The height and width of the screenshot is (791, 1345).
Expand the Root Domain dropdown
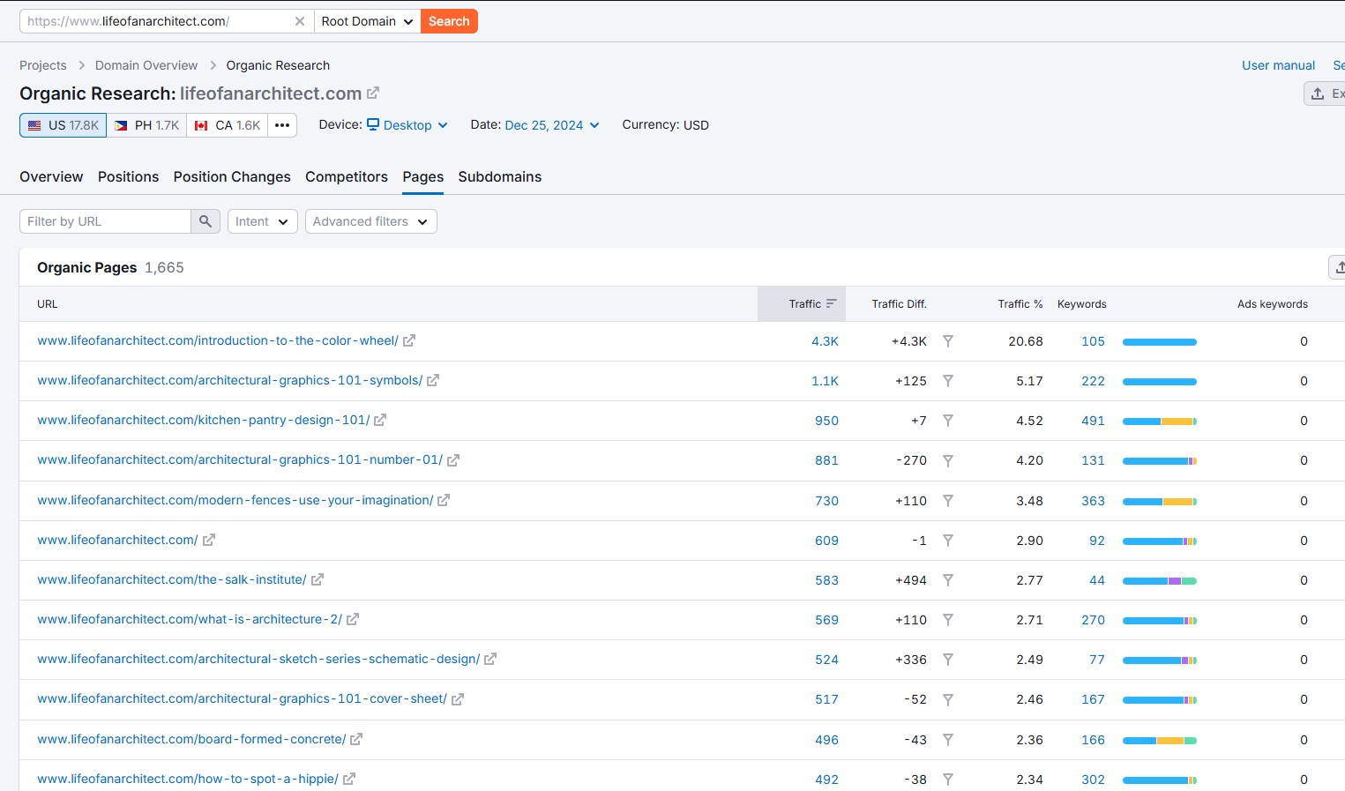coord(367,21)
